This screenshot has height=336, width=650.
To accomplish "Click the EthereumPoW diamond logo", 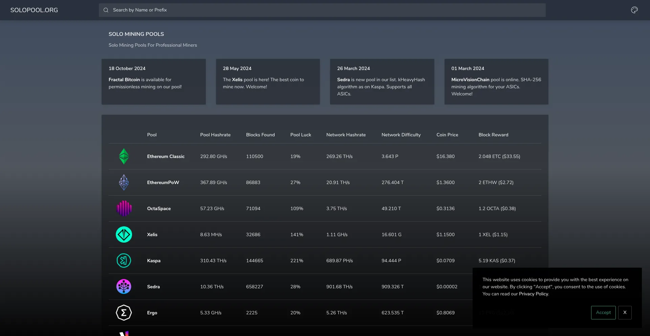I will coord(124,182).
